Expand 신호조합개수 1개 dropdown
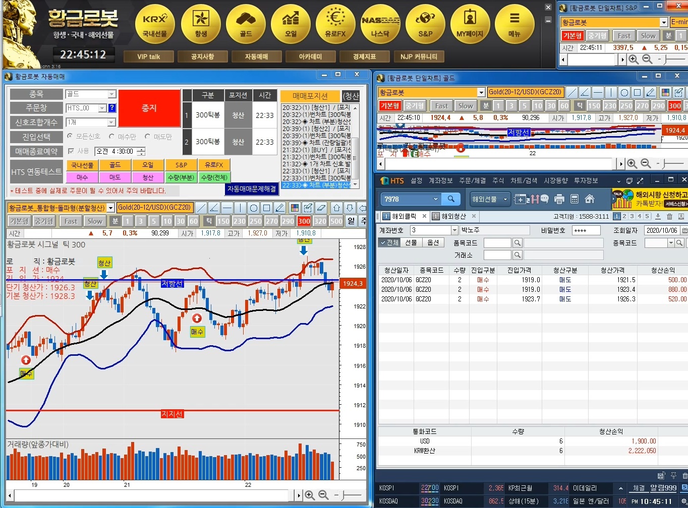The image size is (688, 508). [112, 122]
